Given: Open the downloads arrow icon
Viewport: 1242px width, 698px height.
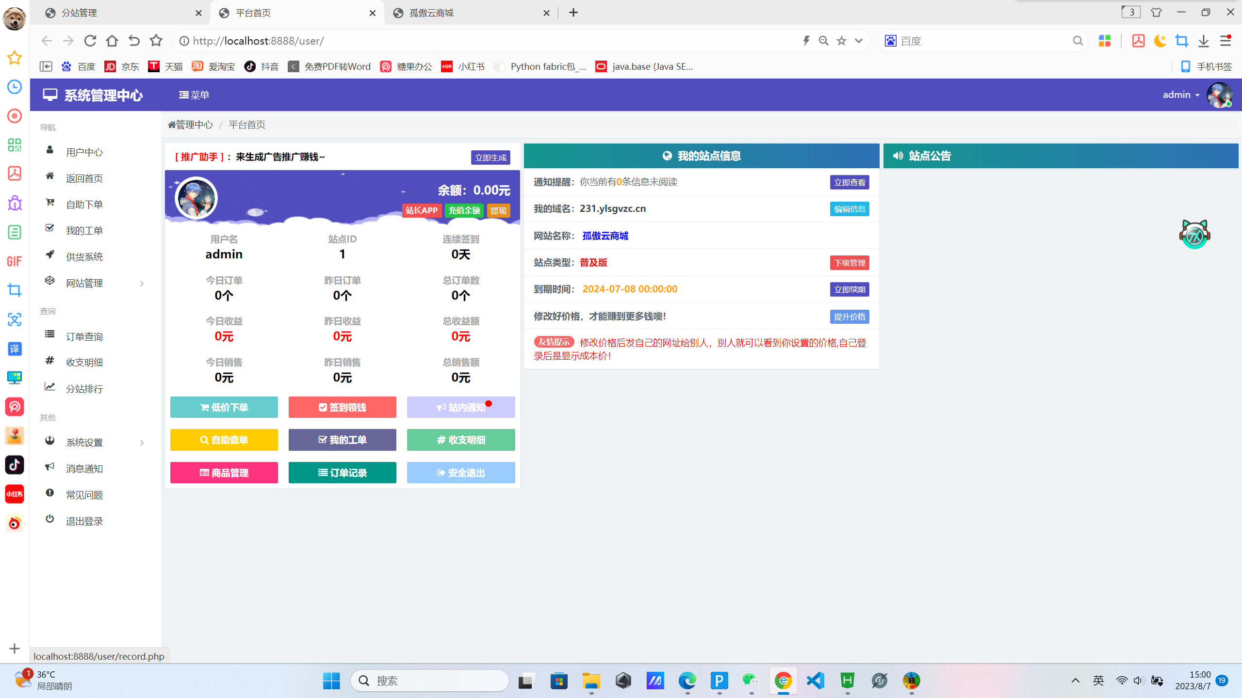Looking at the screenshot, I should 1204,41.
